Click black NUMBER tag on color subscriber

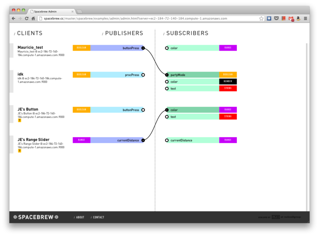click(x=228, y=81)
